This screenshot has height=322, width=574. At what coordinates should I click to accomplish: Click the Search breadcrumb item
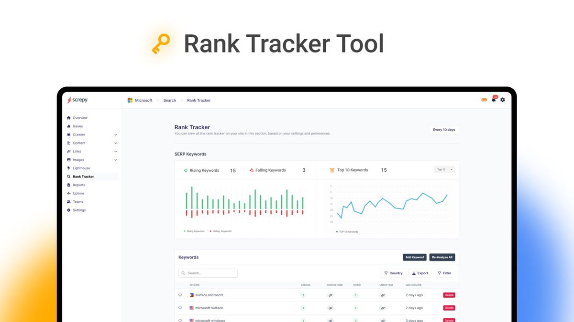tap(169, 100)
